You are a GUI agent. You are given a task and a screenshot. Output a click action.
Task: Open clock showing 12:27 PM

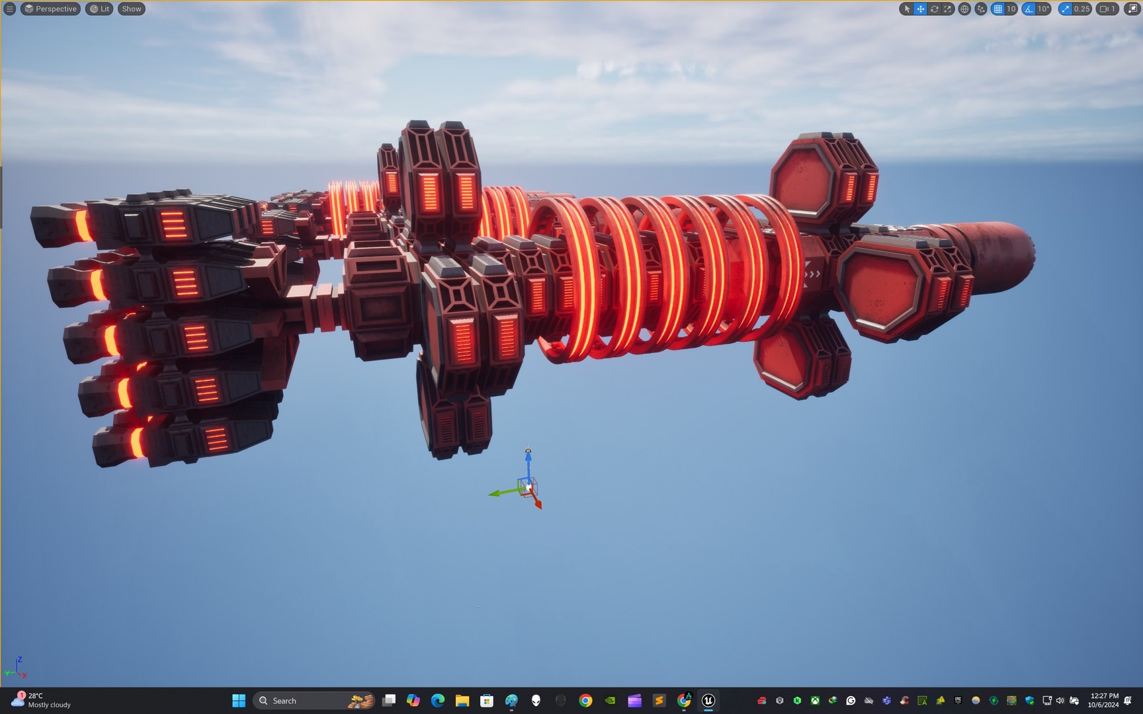coord(1104,700)
